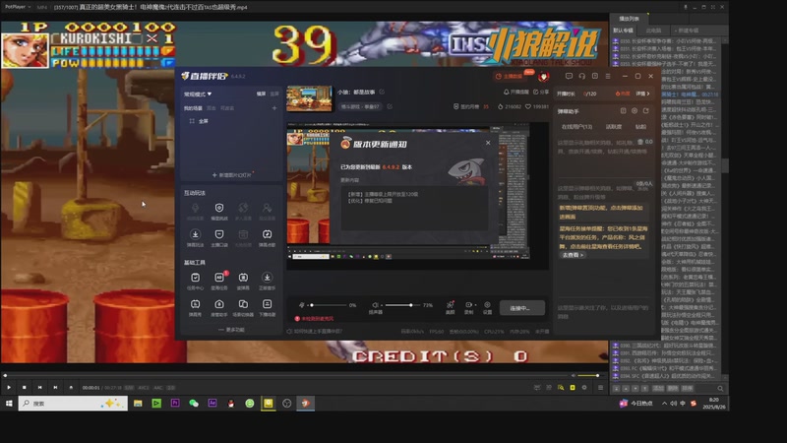Click the user avatar in 直播伴侣 title bar
This screenshot has height=443, width=787.
point(544,77)
